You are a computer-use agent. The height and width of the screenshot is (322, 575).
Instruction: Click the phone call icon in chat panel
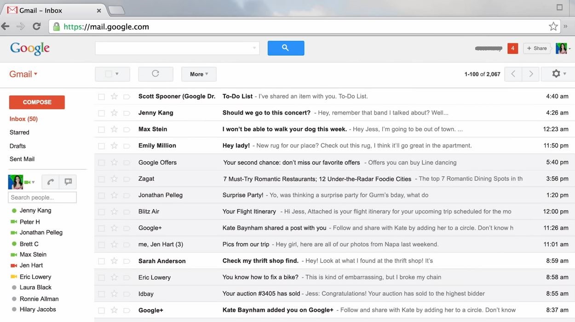coord(50,182)
